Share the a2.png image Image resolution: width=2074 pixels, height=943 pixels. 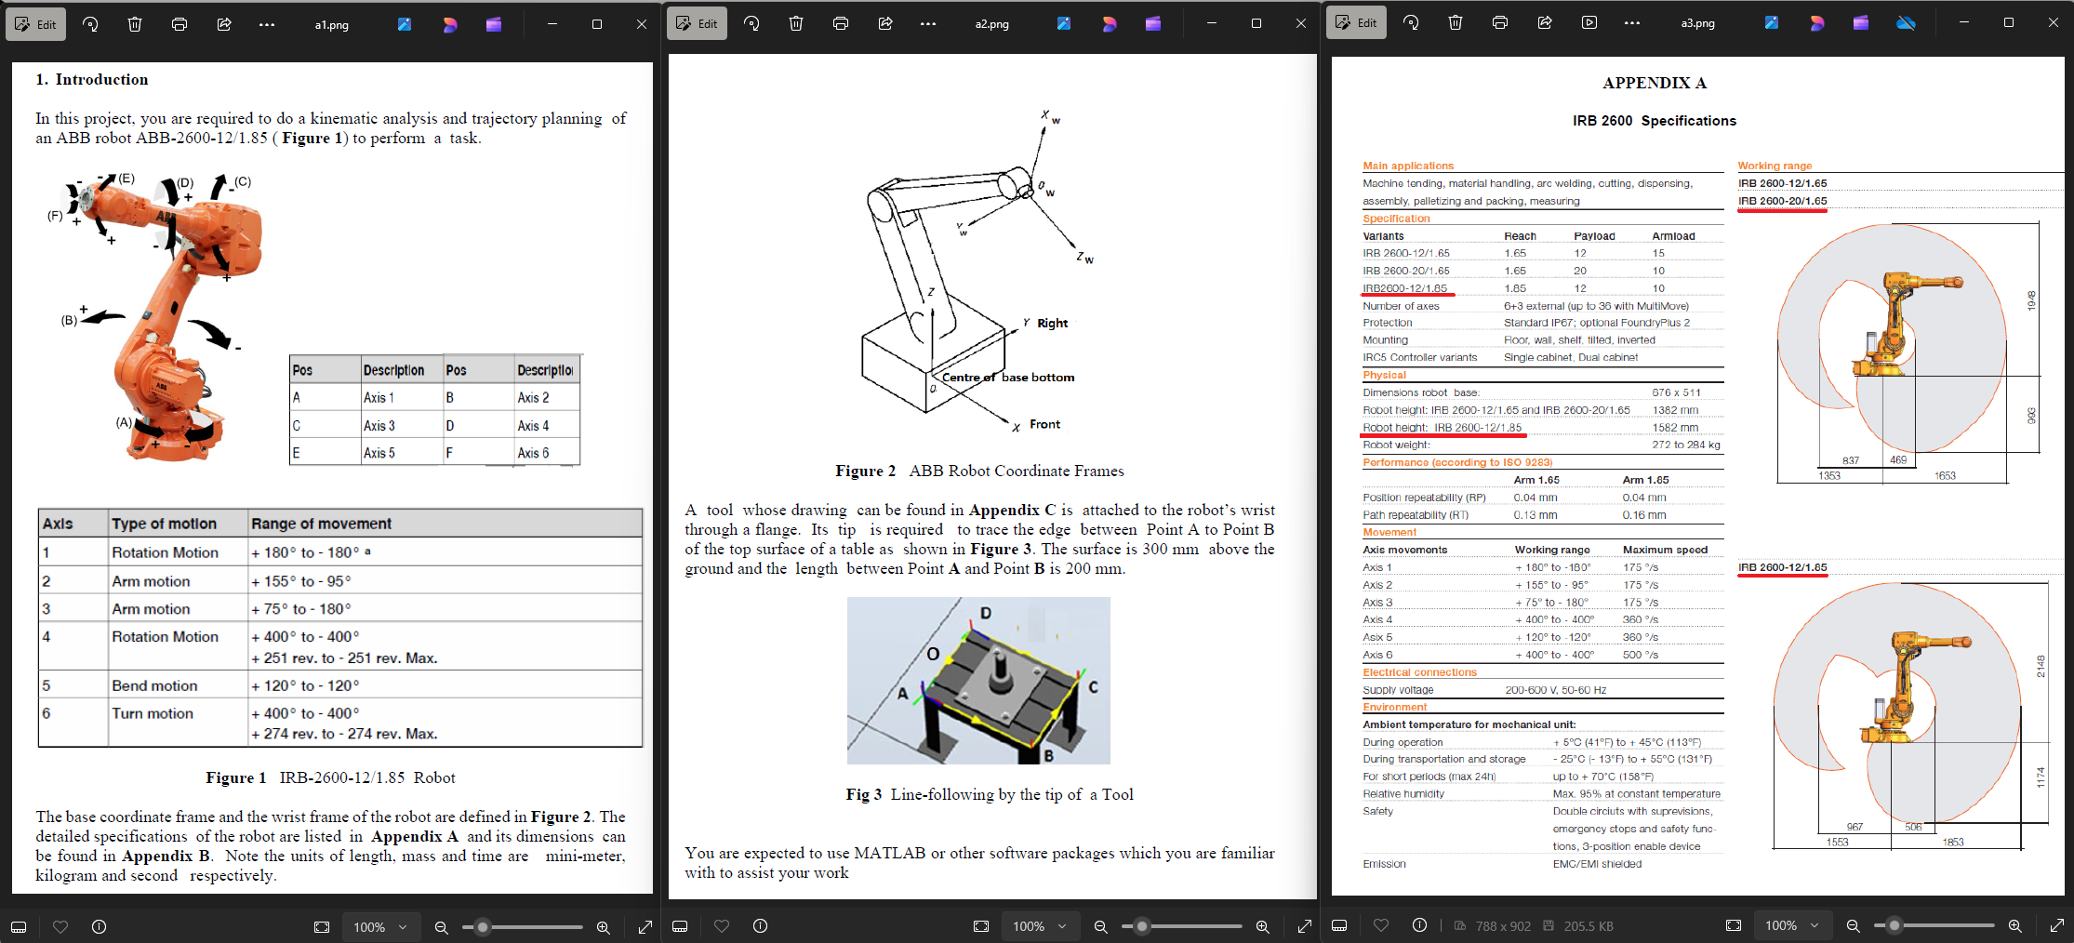(885, 23)
